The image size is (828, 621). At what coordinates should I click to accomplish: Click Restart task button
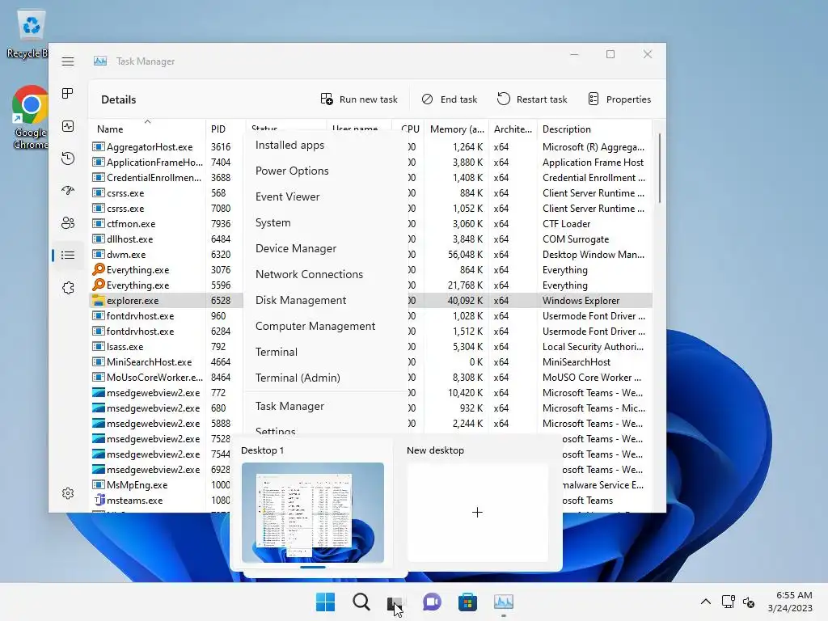[532, 99]
